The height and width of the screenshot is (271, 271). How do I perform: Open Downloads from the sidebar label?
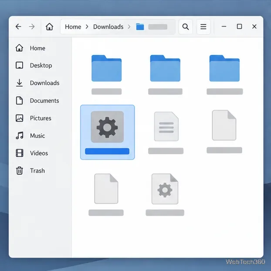click(x=44, y=83)
